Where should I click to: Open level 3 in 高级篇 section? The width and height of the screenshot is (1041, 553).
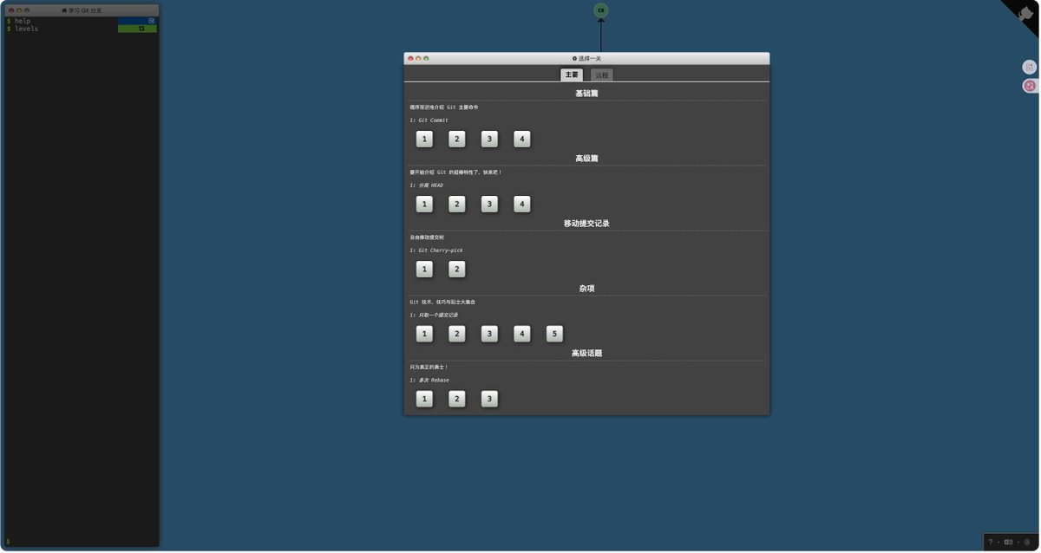(489, 204)
